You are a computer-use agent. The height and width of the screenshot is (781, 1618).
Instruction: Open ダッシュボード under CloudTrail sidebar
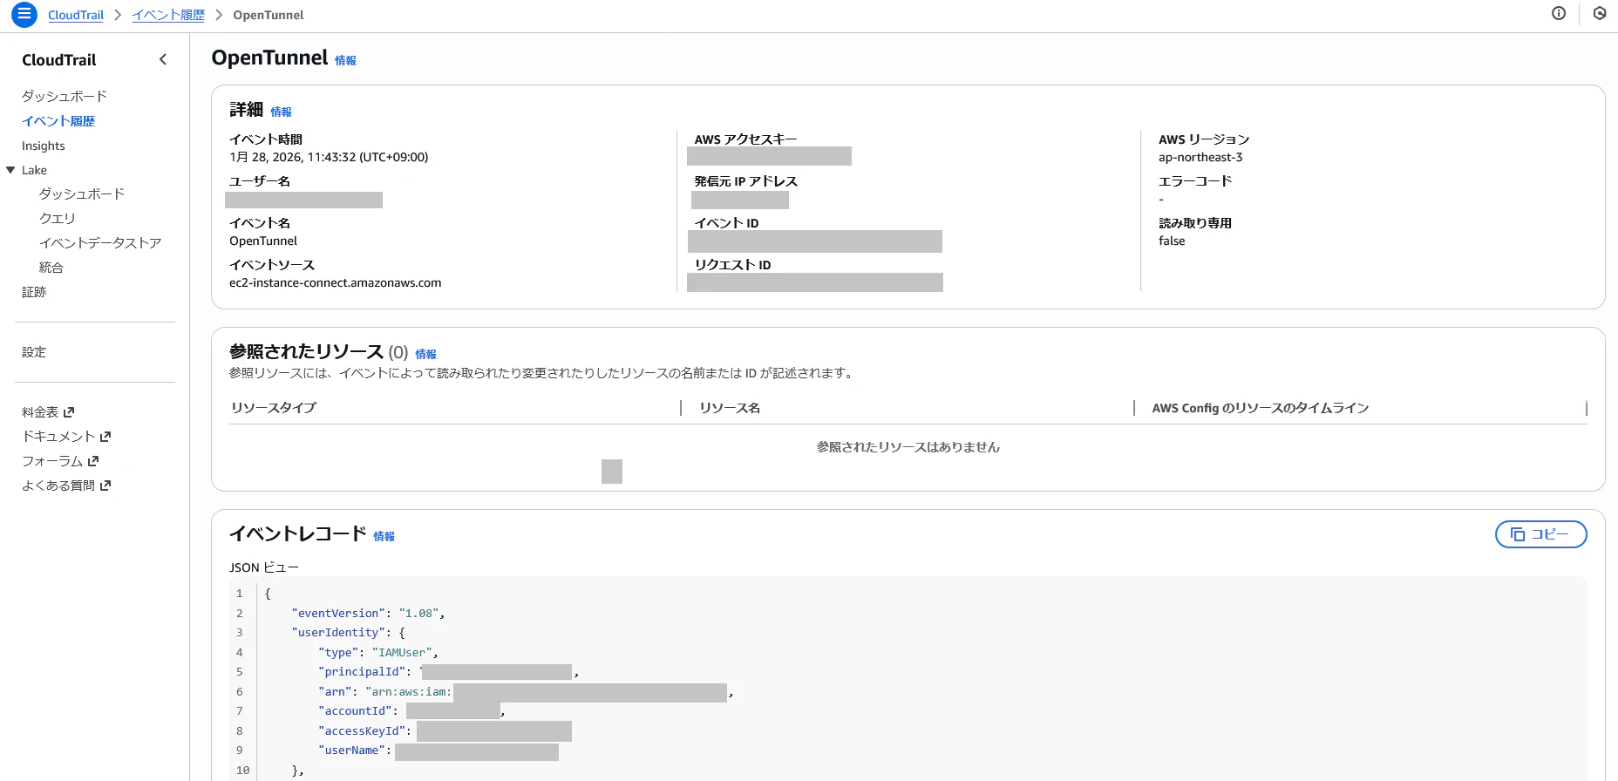click(x=65, y=96)
